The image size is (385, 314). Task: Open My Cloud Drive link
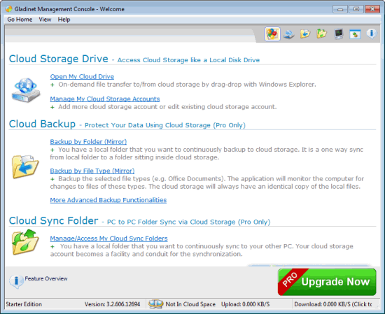pos(82,76)
